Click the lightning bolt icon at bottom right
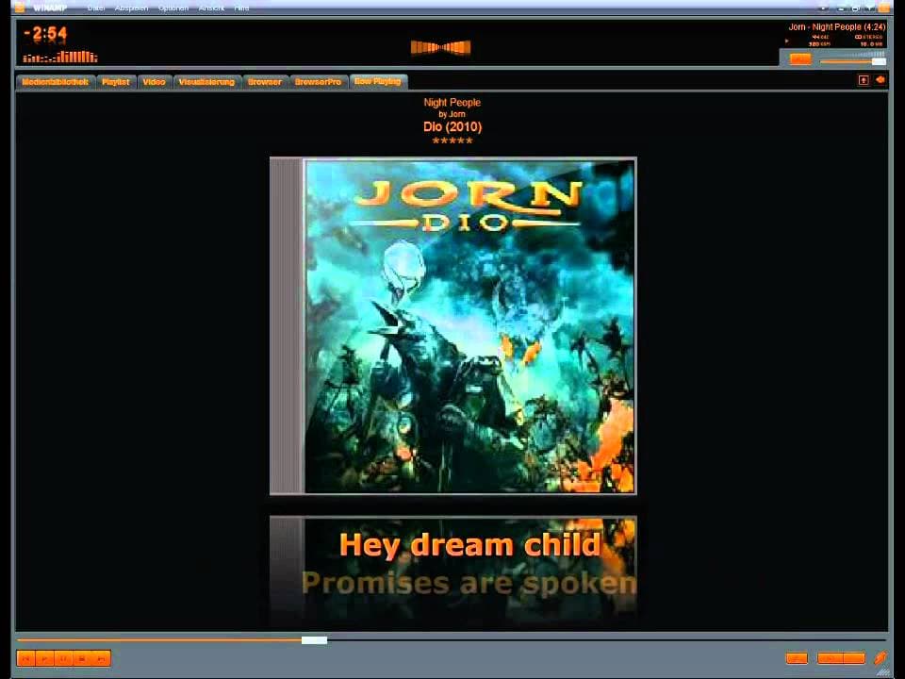905x679 pixels. click(x=880, y=657)
